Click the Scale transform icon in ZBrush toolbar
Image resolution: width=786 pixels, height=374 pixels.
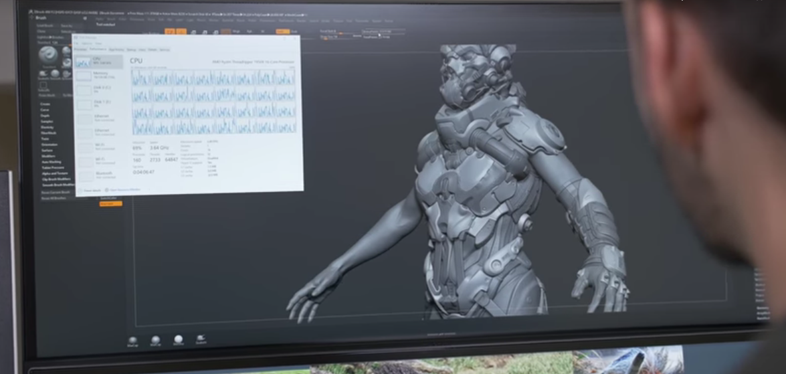[205, 32]
